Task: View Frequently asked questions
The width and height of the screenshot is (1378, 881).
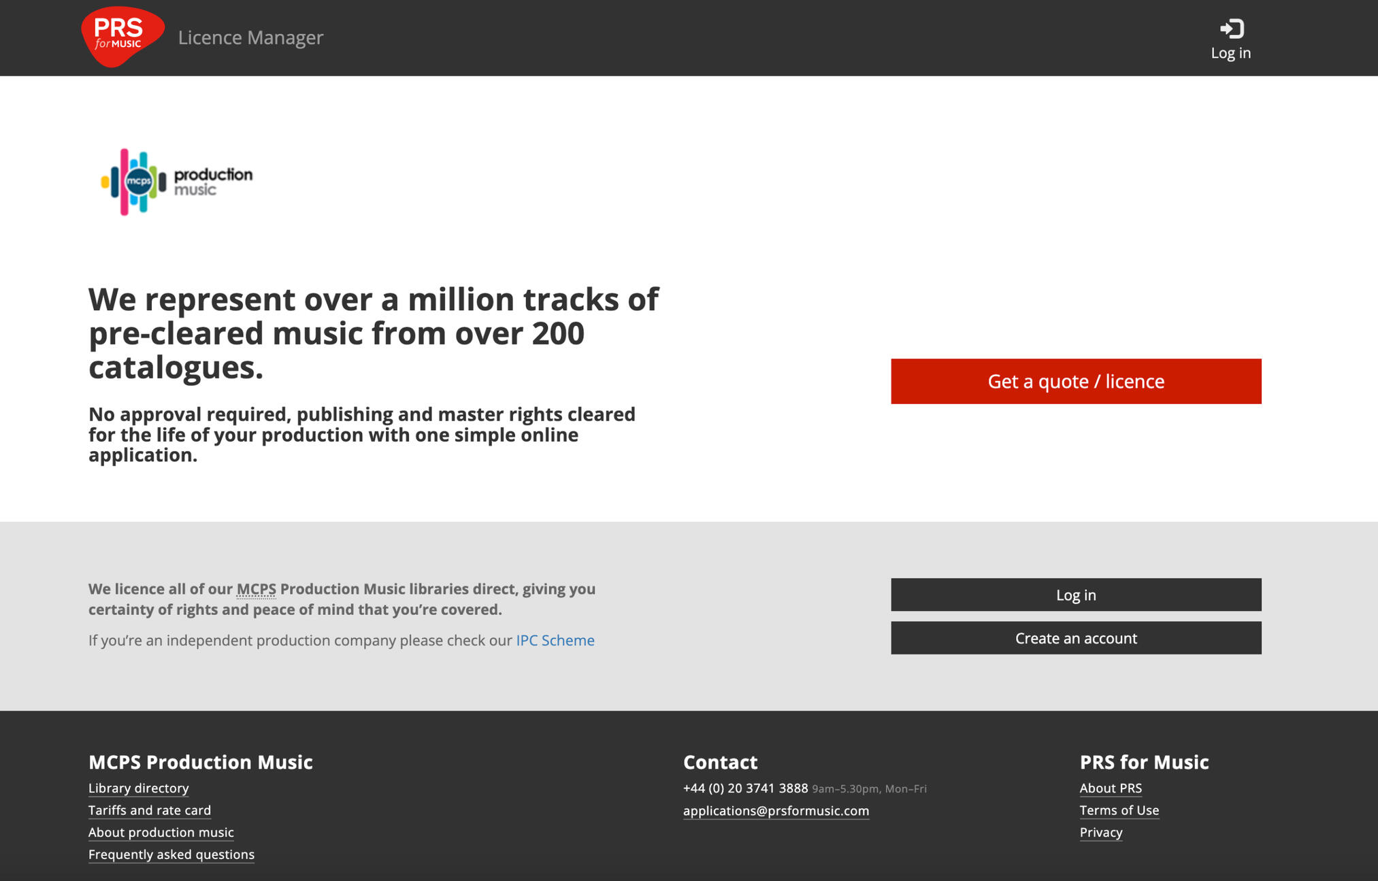Action: tap(171, 854)
